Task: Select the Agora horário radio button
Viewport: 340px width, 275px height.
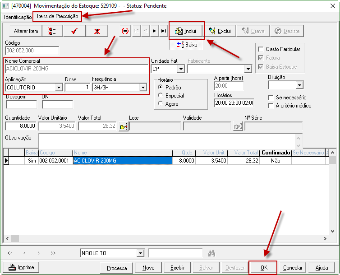Action: point(160,103)
